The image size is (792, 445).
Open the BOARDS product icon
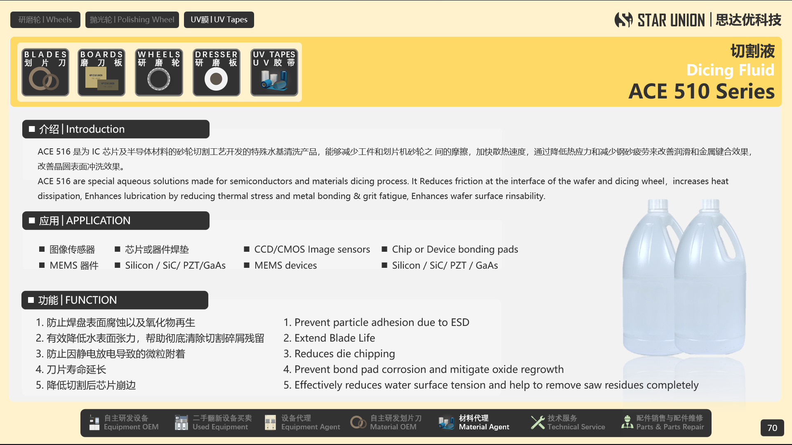[101, 73]
